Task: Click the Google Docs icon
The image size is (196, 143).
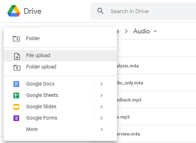Action: click(x=16, y=84)
